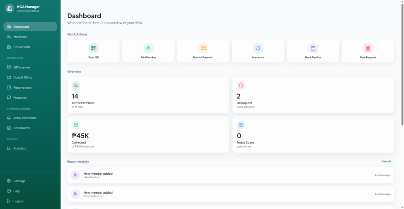Expand the Maria Santos activity entry
The width and height of the screenshot is (404, 209).
230,175
